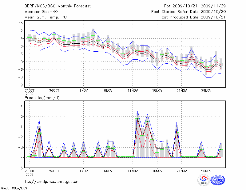Screen dimensions: 246x190
Task: Click the BCC logo icon
Action: pyautogui.click(x=204, y=180)
